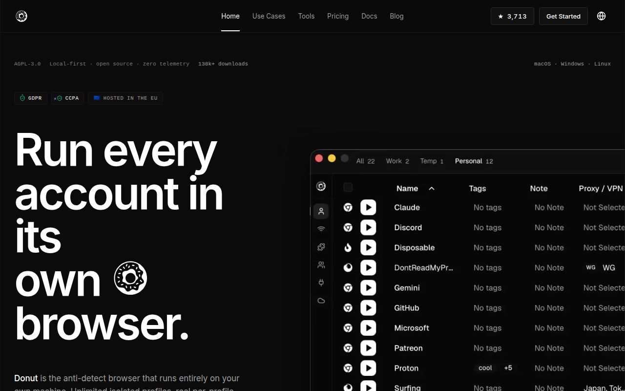The width and height of the screenshot is (625, 391).
Task: Click the Chromium icon on the Proton row
Action: pyautogui.click(x=348, y=368)
